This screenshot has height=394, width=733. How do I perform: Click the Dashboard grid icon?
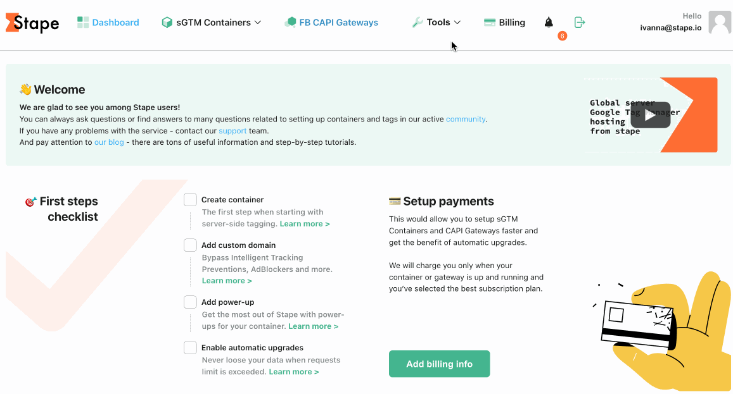click(83, 22)
